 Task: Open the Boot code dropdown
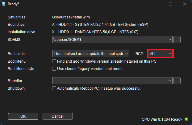pyautogui.click(x=91, y=54)
